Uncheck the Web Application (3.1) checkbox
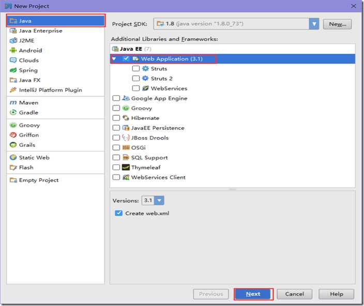Screen dimensions: 364x306 pyautogui.click(x=126, y=59)
